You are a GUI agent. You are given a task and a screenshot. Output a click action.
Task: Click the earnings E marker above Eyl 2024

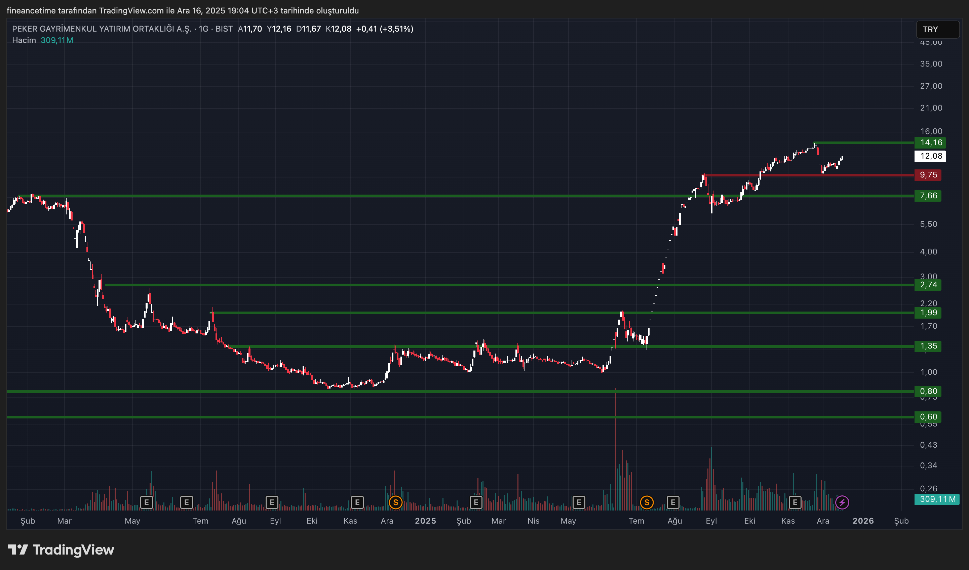coord(272,502)
